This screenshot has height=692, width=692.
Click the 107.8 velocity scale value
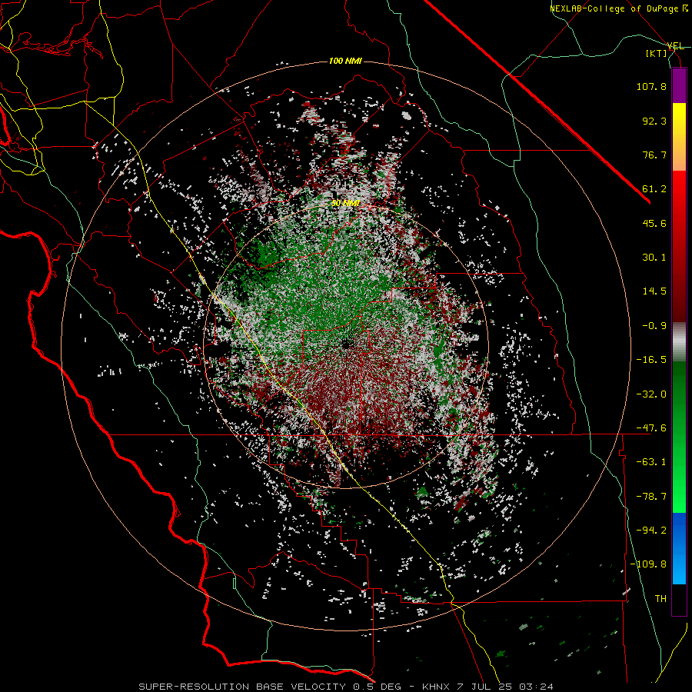651,86
